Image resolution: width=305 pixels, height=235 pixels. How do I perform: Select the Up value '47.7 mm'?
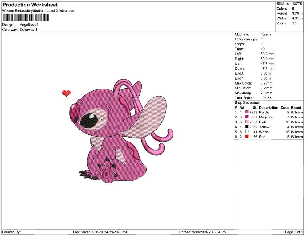[267, 64]
